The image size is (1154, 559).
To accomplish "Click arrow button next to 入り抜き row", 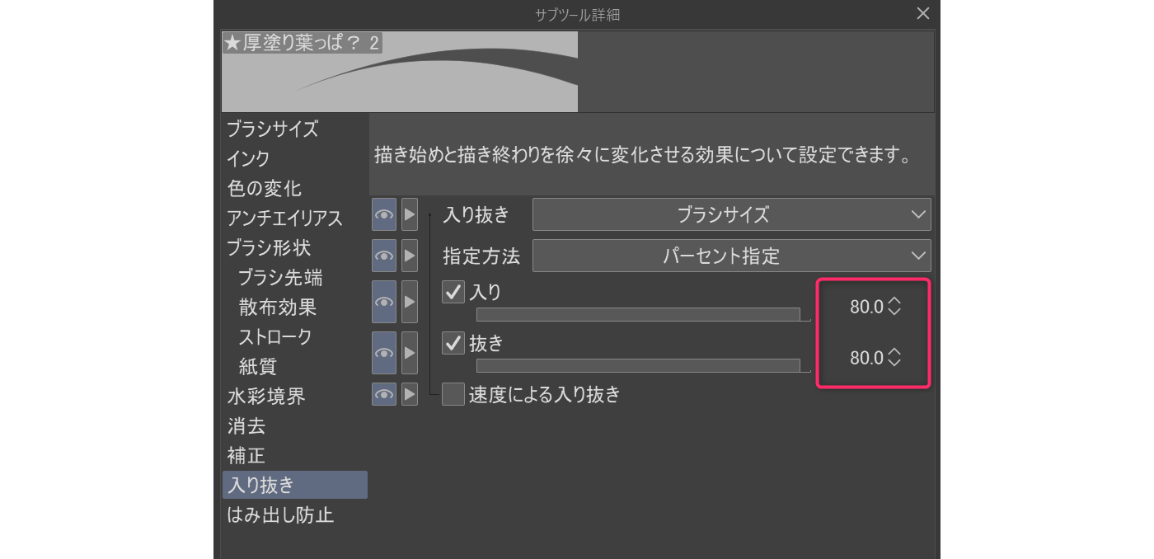I will point(410,214).
